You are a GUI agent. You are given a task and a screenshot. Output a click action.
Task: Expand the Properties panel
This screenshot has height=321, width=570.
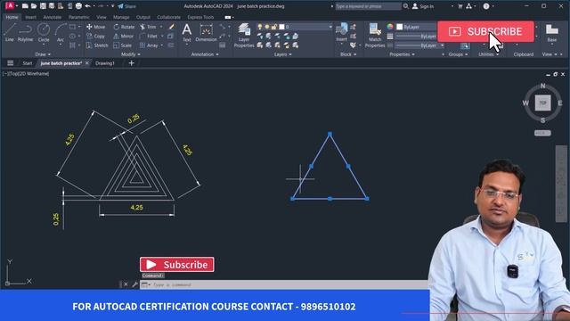pos(402,54)
